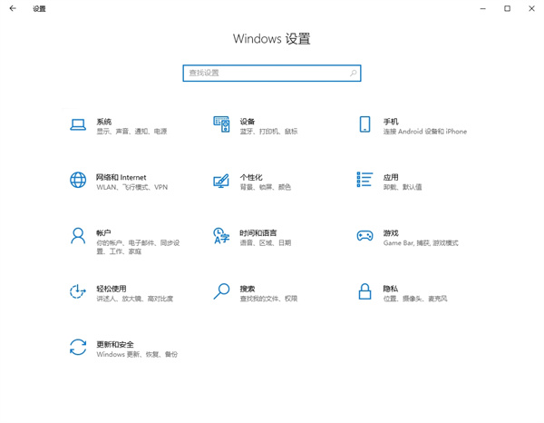The width and height of the screenshot is (544, 423).
Task: Maximize the 设置 window
Action: 507,9
